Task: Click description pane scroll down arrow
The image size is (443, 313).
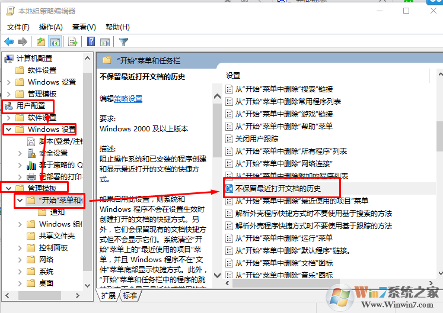Action: pyautogui.click(x=217, y=275)
